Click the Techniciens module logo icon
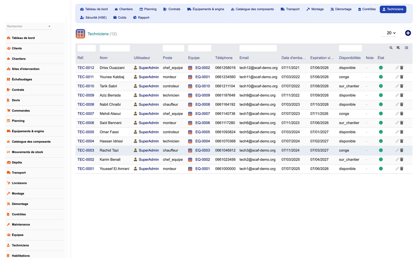The width and height of the screenshot is (417, 258). tap(80, 34)
